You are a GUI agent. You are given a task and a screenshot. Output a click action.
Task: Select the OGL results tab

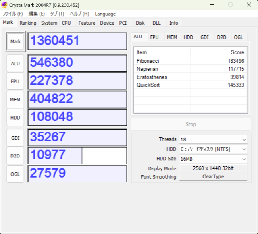238,37
